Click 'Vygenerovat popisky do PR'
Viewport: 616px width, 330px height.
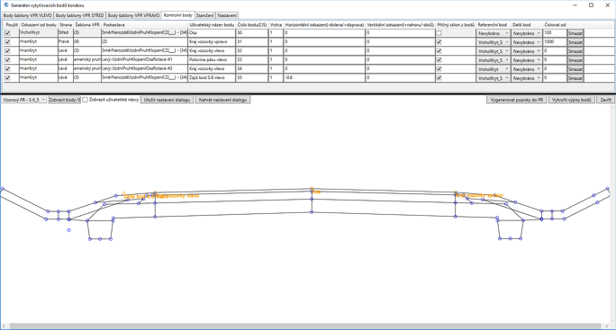[x=517, y=100]
